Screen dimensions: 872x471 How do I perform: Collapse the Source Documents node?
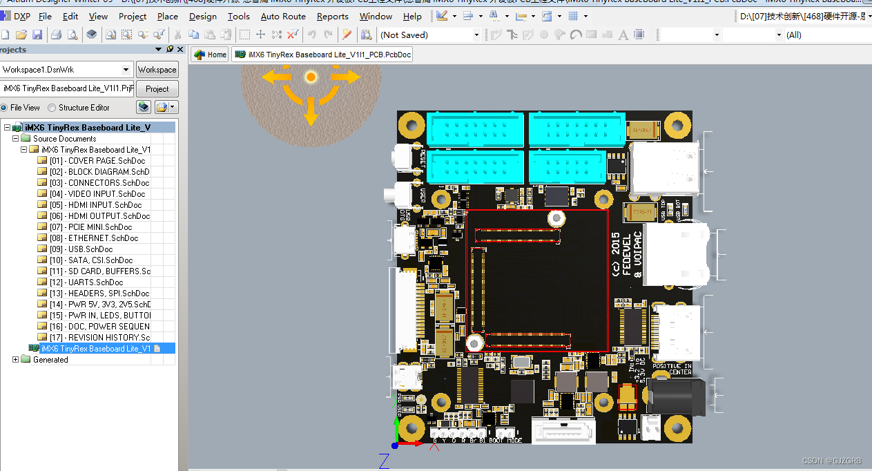tap(15, 138)
